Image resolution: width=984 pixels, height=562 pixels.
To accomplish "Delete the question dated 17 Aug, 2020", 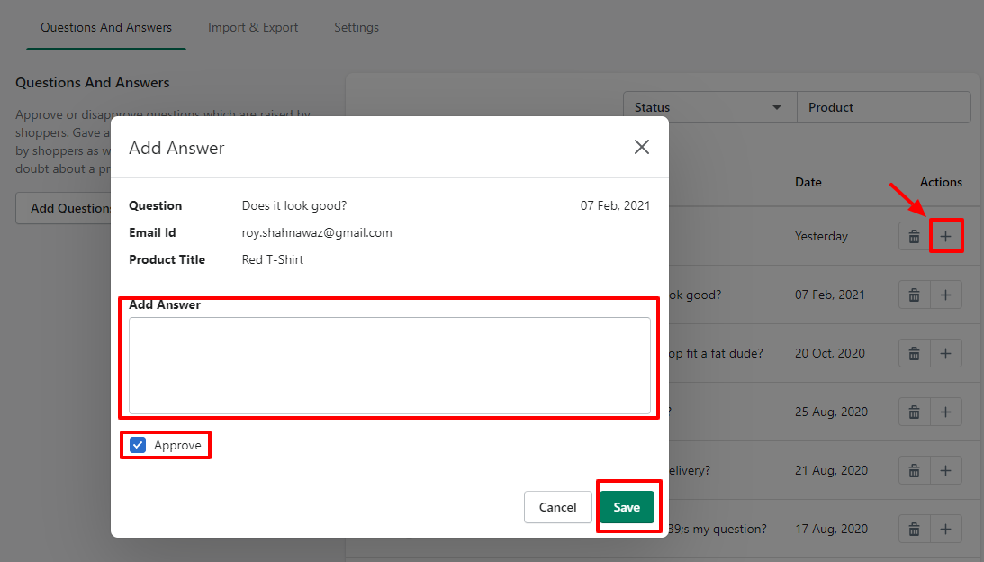I will [915, 530].
